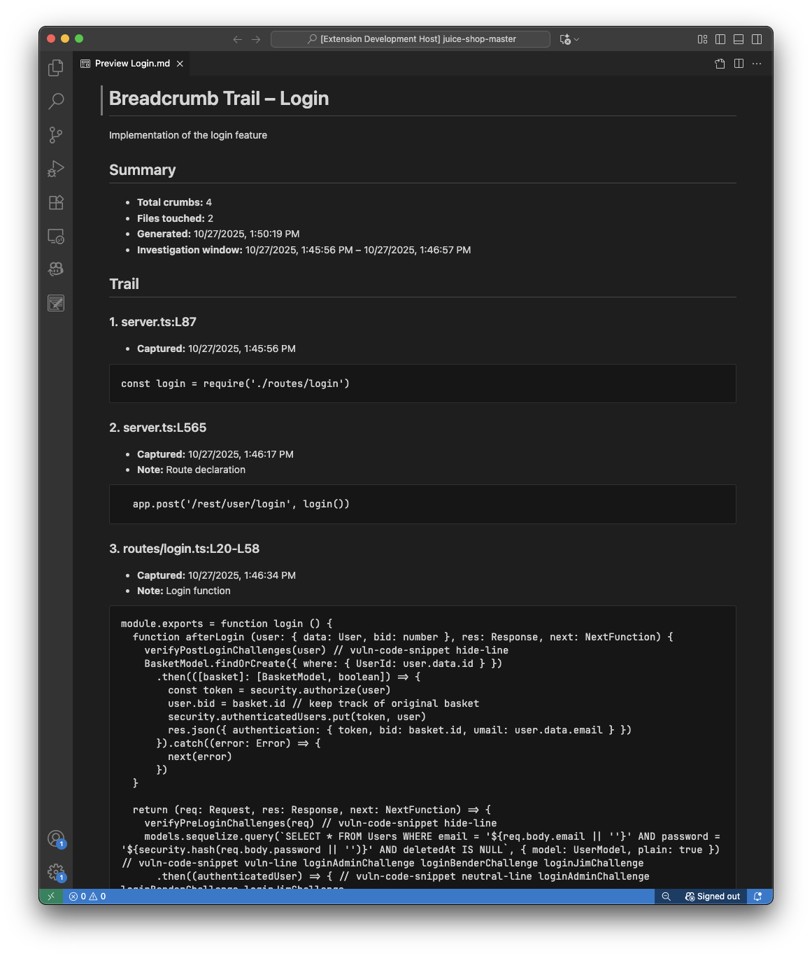The image size is (812, 956).
Task: Toggle the primary side bar visibility
Action: [x=720, y=39]
